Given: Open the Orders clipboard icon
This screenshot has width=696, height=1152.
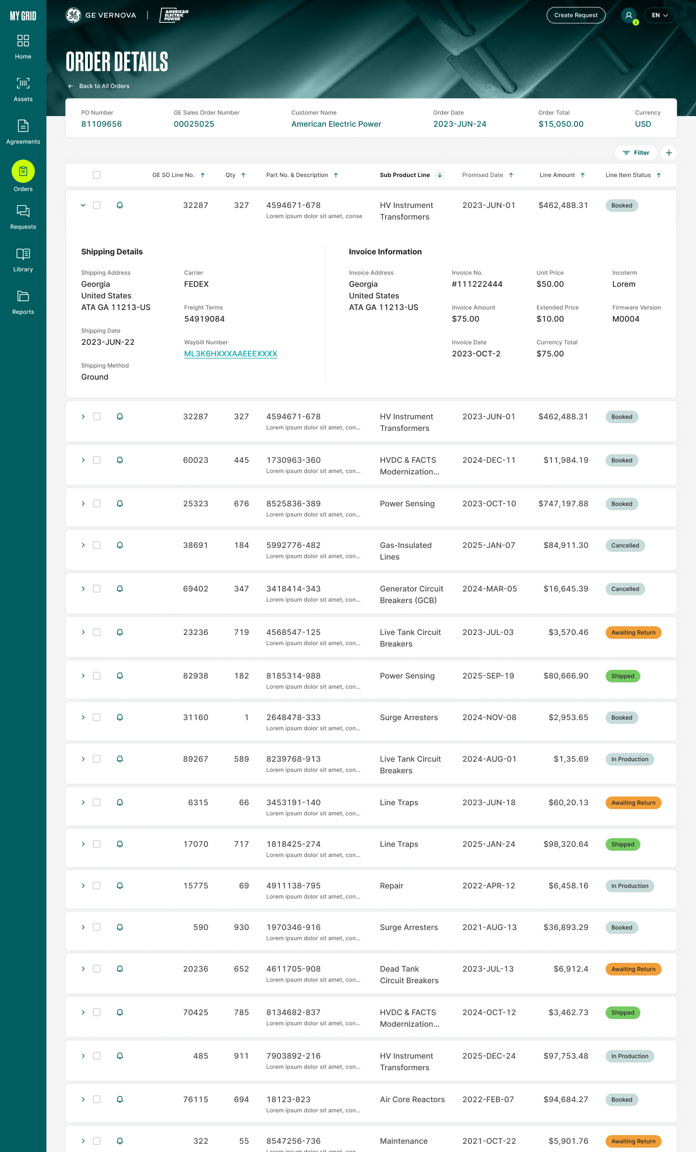Looking at the screenshot, I should pos(23,171).
